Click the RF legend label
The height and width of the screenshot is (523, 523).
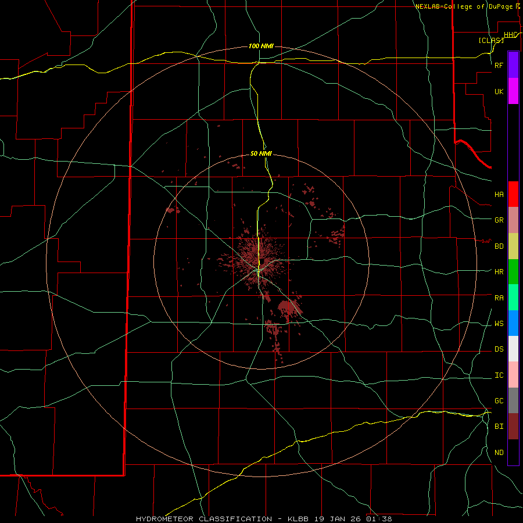click(499, 65)
